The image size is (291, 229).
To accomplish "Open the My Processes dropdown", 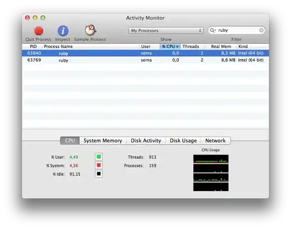I will (166, 30).
